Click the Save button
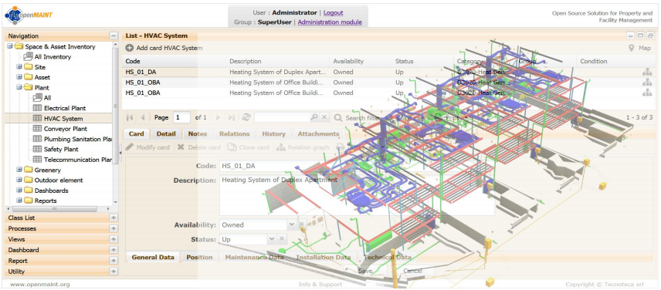 365,271
